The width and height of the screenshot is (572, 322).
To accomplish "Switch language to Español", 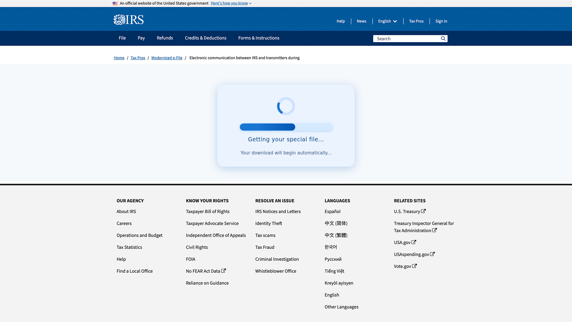I will coord(332,211).
